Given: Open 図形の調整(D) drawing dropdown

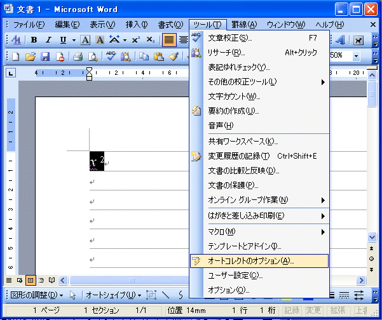Looking at the screenshot, I should [x=37, y=295].
